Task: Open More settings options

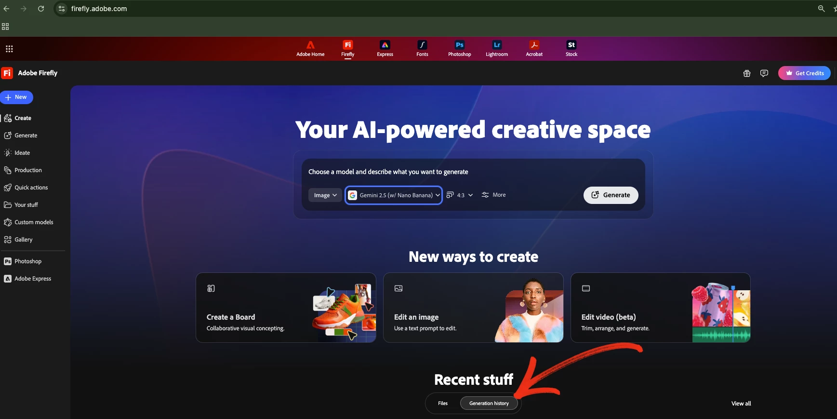Action: 493,195
